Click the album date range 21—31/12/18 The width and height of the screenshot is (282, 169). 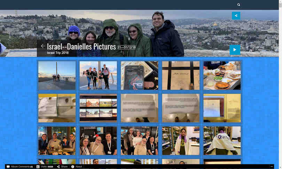(x=126, y=47)
